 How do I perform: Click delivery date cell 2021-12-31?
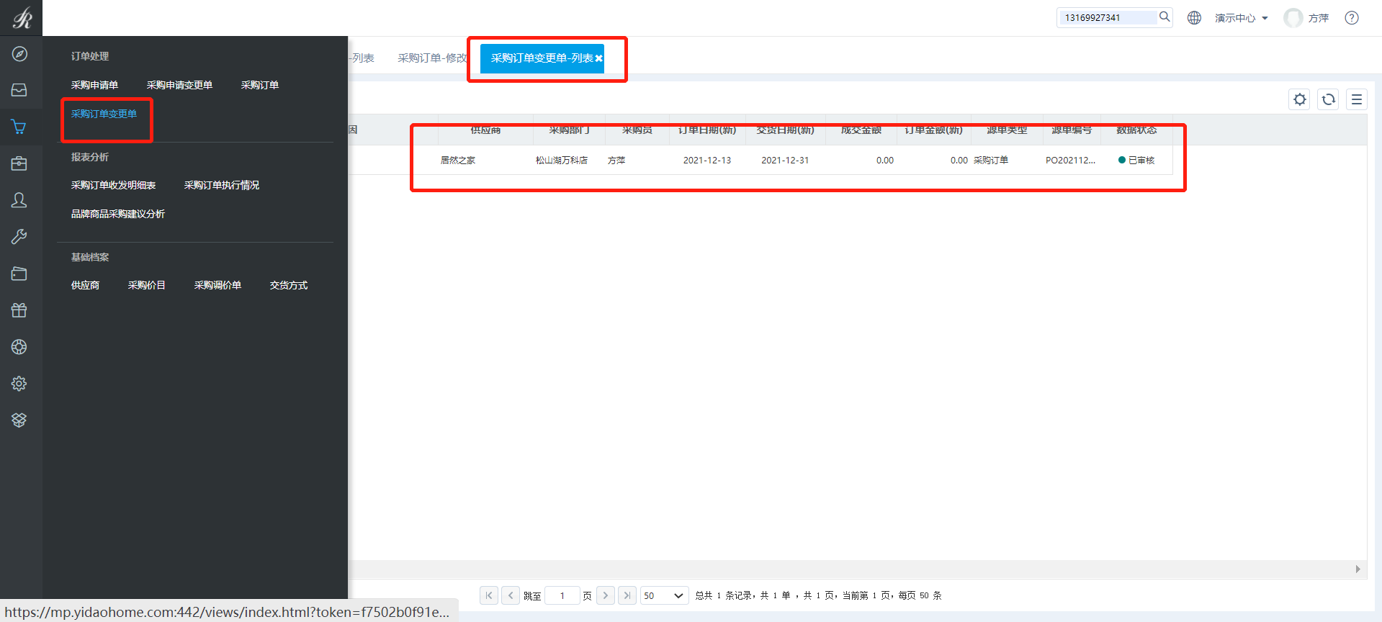(x=785, y=161)
